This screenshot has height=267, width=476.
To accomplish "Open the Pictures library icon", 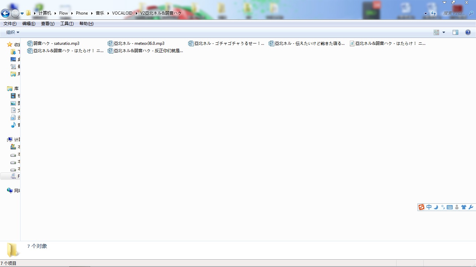I will pyautogui.click(x=13, y=103).
